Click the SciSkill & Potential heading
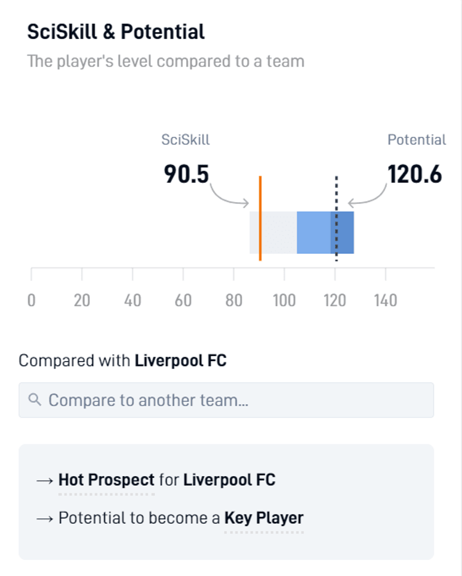Screen dimensions: 462x576 click(x=115, y=31)
